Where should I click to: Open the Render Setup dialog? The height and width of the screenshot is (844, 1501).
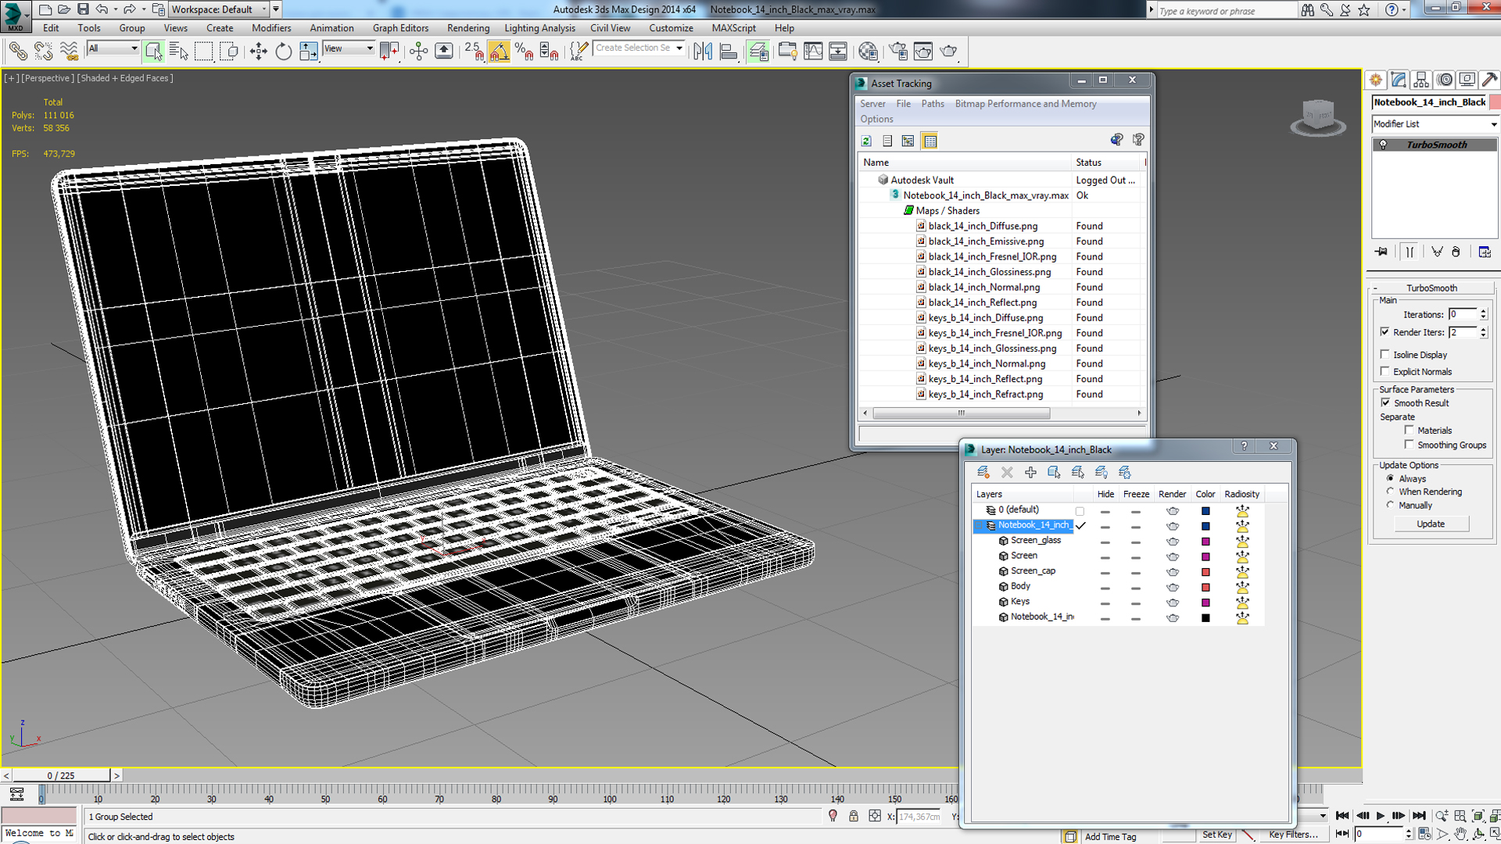point(898,52)
